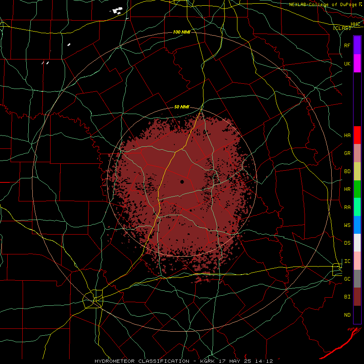Click the DS white legend swatch

pos(357,243)
